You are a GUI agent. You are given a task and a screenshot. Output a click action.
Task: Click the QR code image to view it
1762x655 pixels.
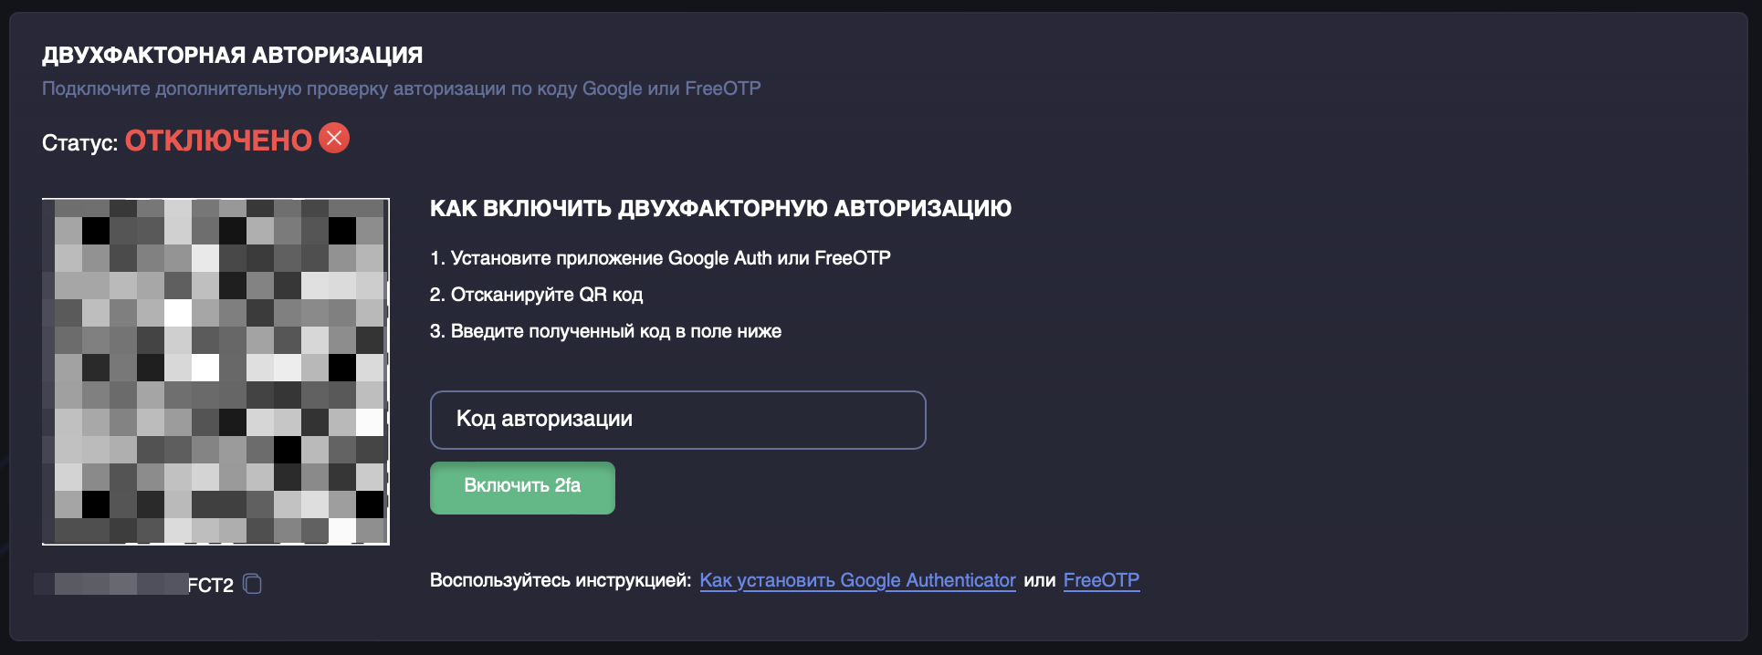pyautogui.click(x=216, y=369)
